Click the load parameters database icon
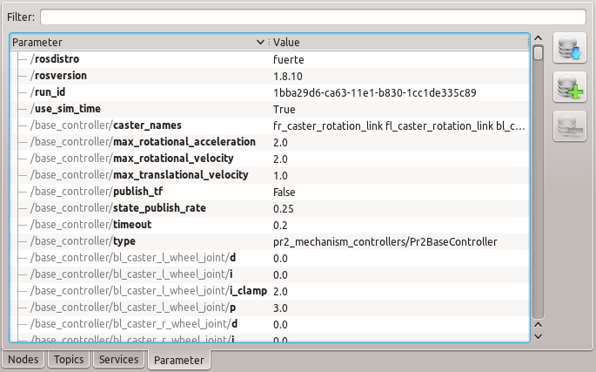Screen dimensions: 596x372 point(569,50)
